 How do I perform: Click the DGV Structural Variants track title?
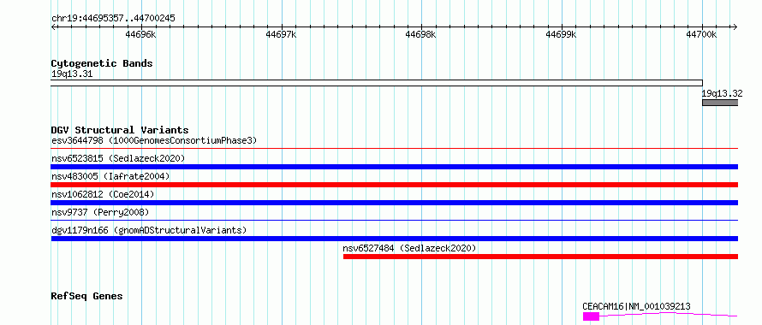120,130
